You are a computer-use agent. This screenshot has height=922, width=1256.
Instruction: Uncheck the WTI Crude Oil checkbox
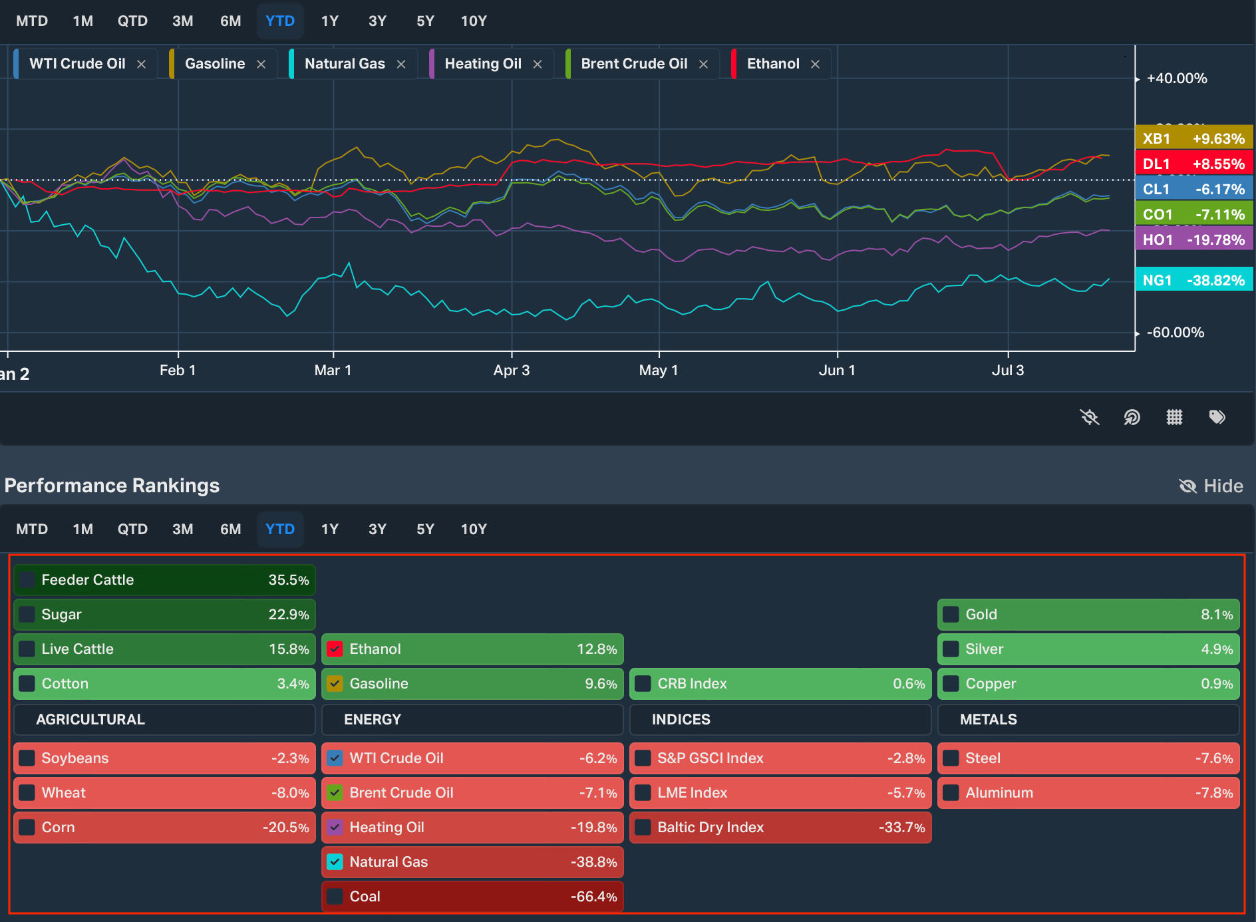point(335,758)
